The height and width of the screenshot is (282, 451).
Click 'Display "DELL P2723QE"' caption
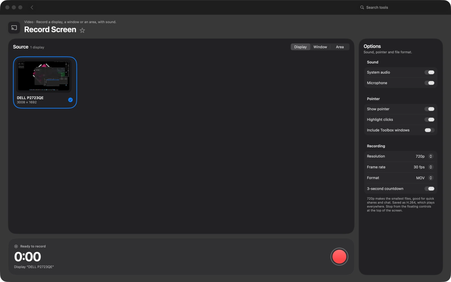click(x=34, y=267)
